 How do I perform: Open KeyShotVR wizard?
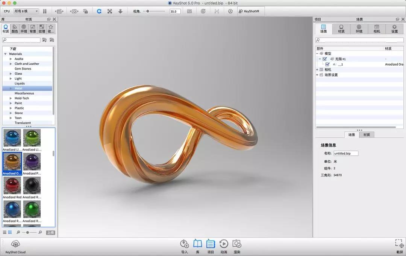point(249,11)
